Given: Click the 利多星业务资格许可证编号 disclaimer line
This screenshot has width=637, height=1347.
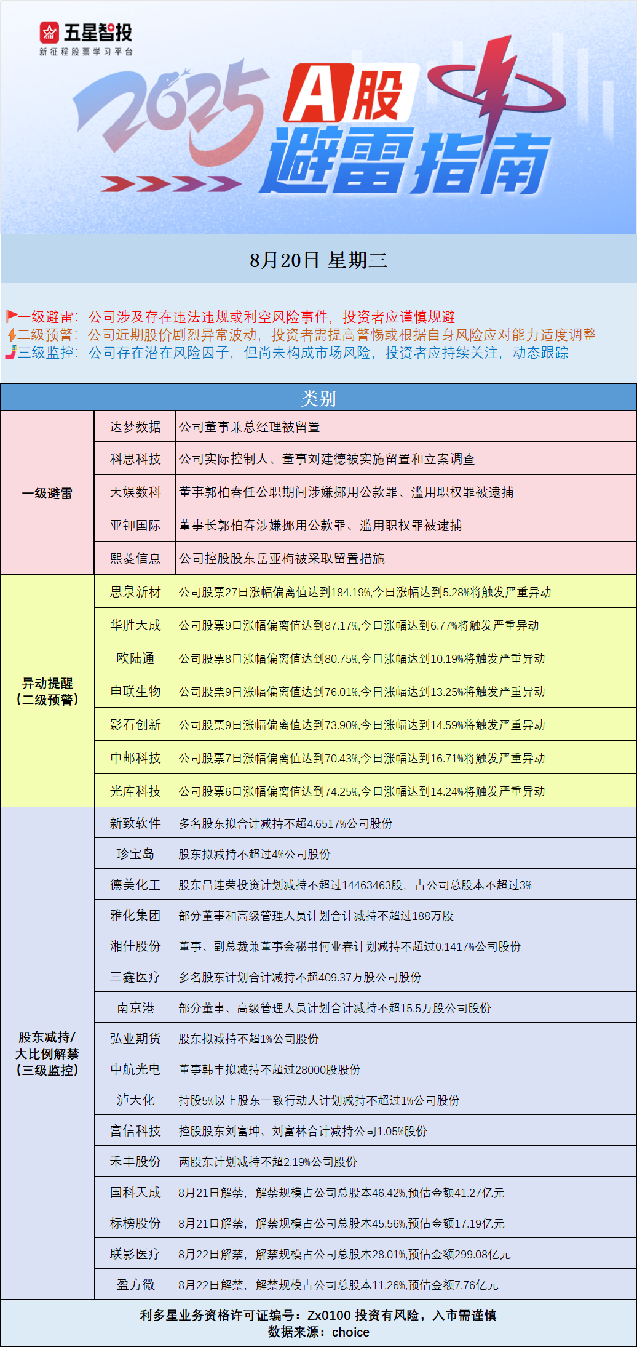Looking at the screenshot, I should (318, 1315).
